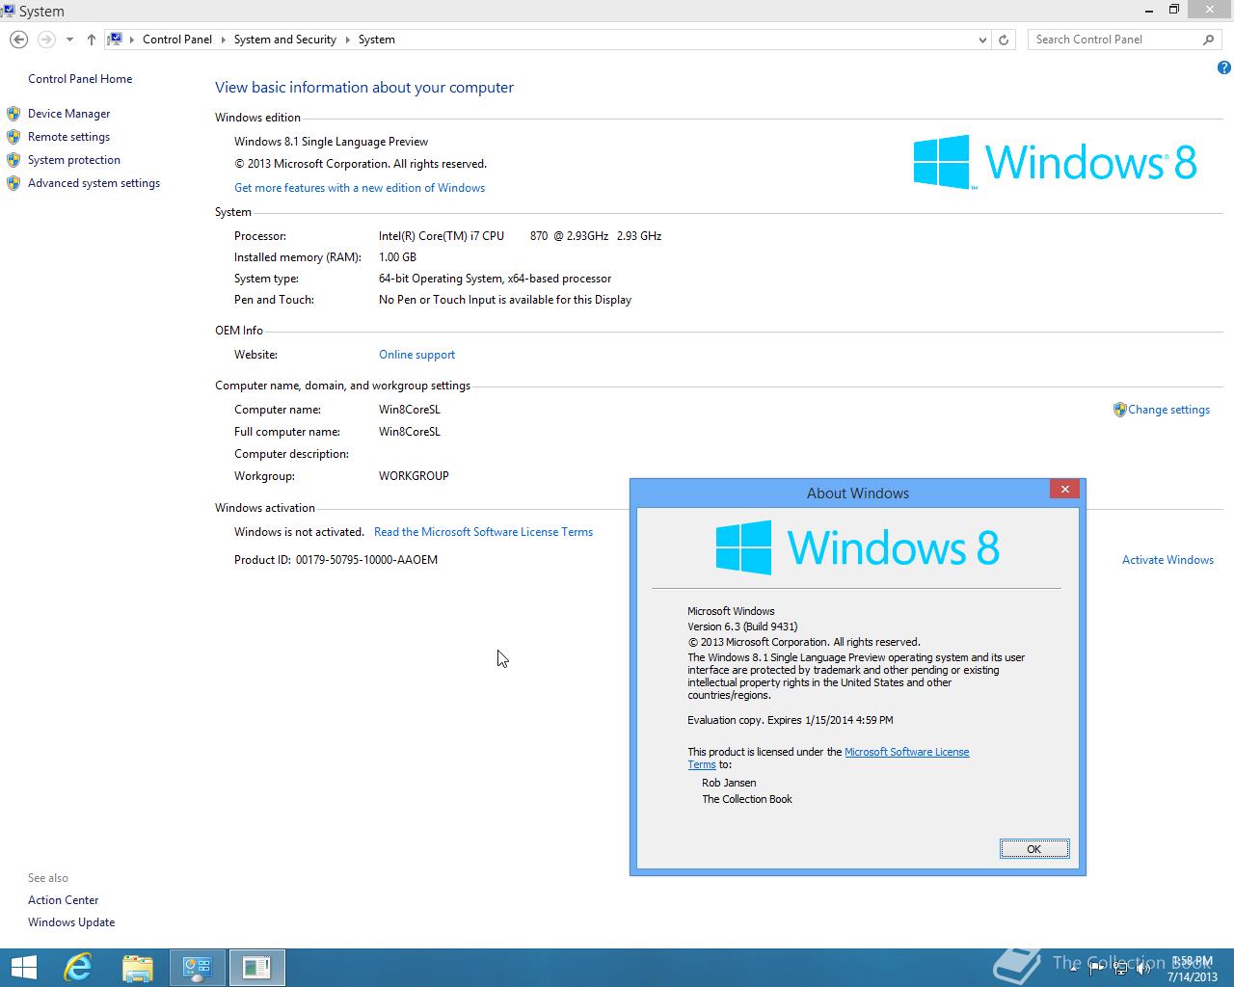Screen dimensions: 1234x987
Task: Click the computer icon in address bar
Action: tap(115, 40)
